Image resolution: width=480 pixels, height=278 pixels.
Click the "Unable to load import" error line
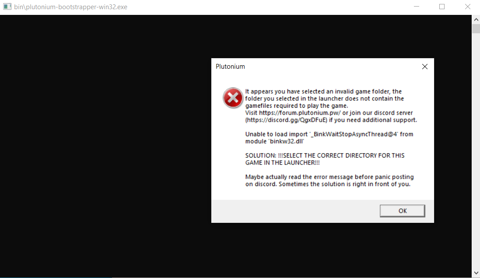coord(329,134)
